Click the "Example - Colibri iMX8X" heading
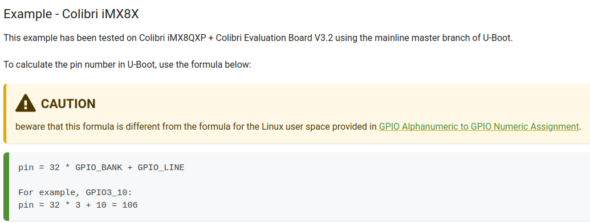Image resolution: width=590 pixels, height=223 pixels. [71, 14]
